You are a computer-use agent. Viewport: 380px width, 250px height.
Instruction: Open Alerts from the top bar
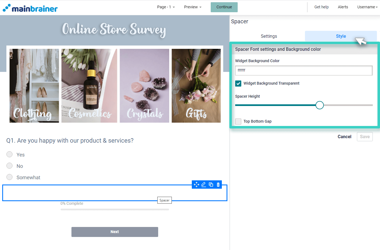click(343, 7)
